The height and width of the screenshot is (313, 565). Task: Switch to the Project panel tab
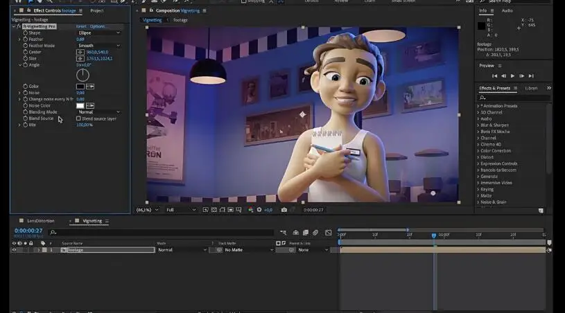(x=97, y=11)
